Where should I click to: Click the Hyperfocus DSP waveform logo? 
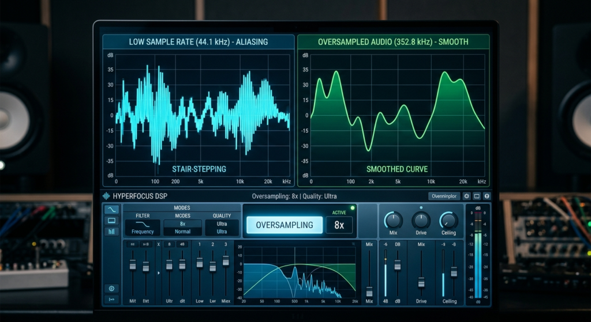(106, 196)
